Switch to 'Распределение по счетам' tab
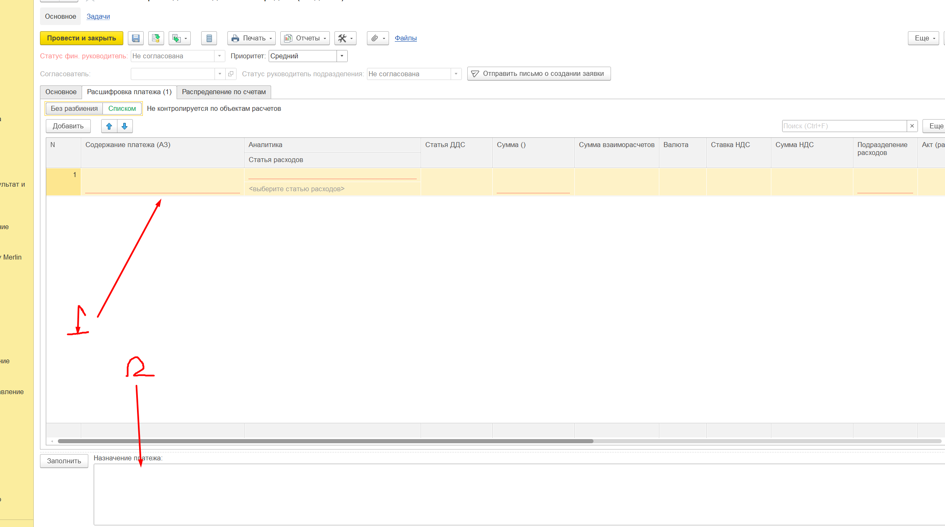Image resolution: width=945 pixels, height=527 pixels. click(224, 92)
